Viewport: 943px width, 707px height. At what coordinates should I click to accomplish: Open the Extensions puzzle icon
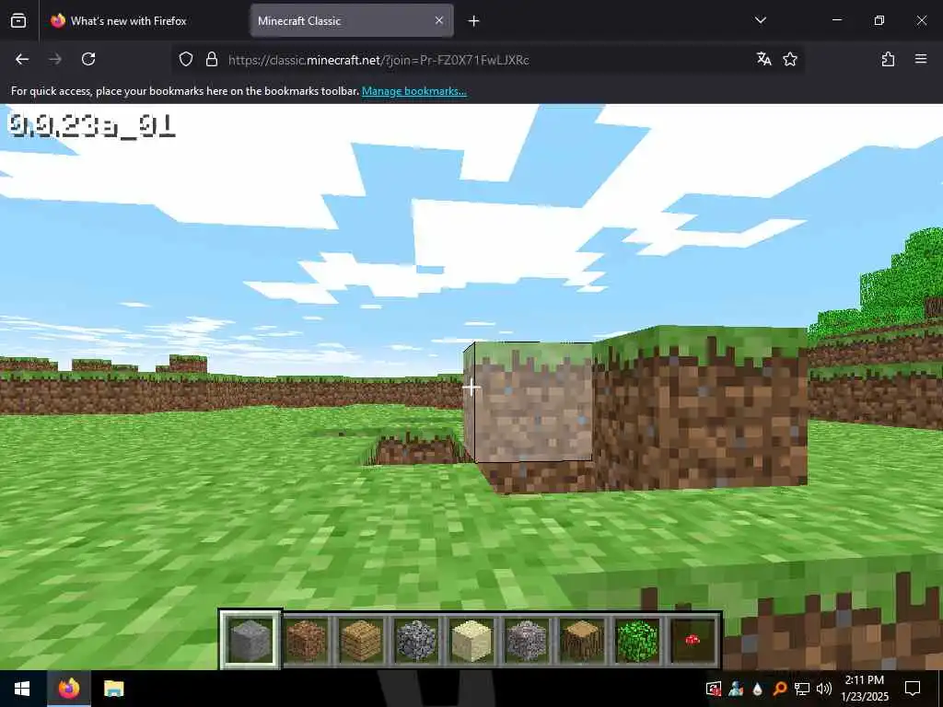click(888, 59)
